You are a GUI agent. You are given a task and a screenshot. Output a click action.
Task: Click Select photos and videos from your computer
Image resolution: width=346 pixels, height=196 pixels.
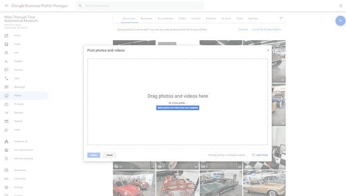pyautogui.click(x=178, y=108)
